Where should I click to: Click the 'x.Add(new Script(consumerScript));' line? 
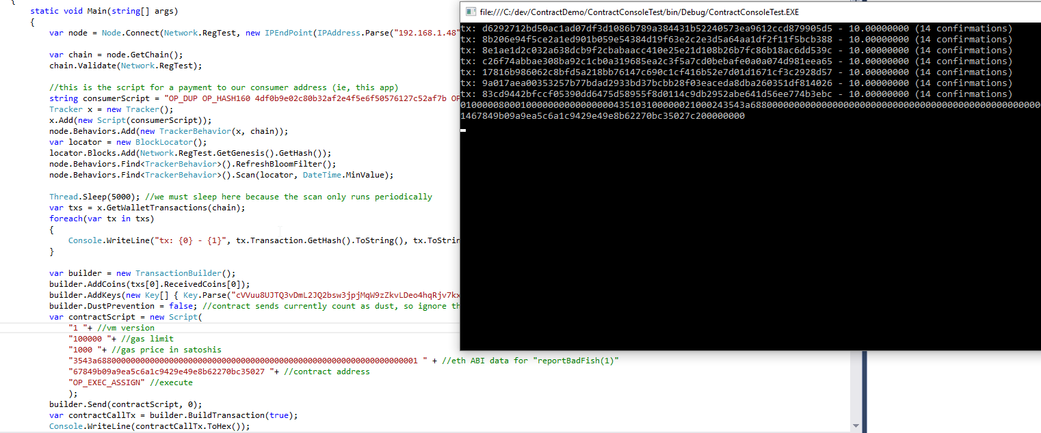coord(131,120)
